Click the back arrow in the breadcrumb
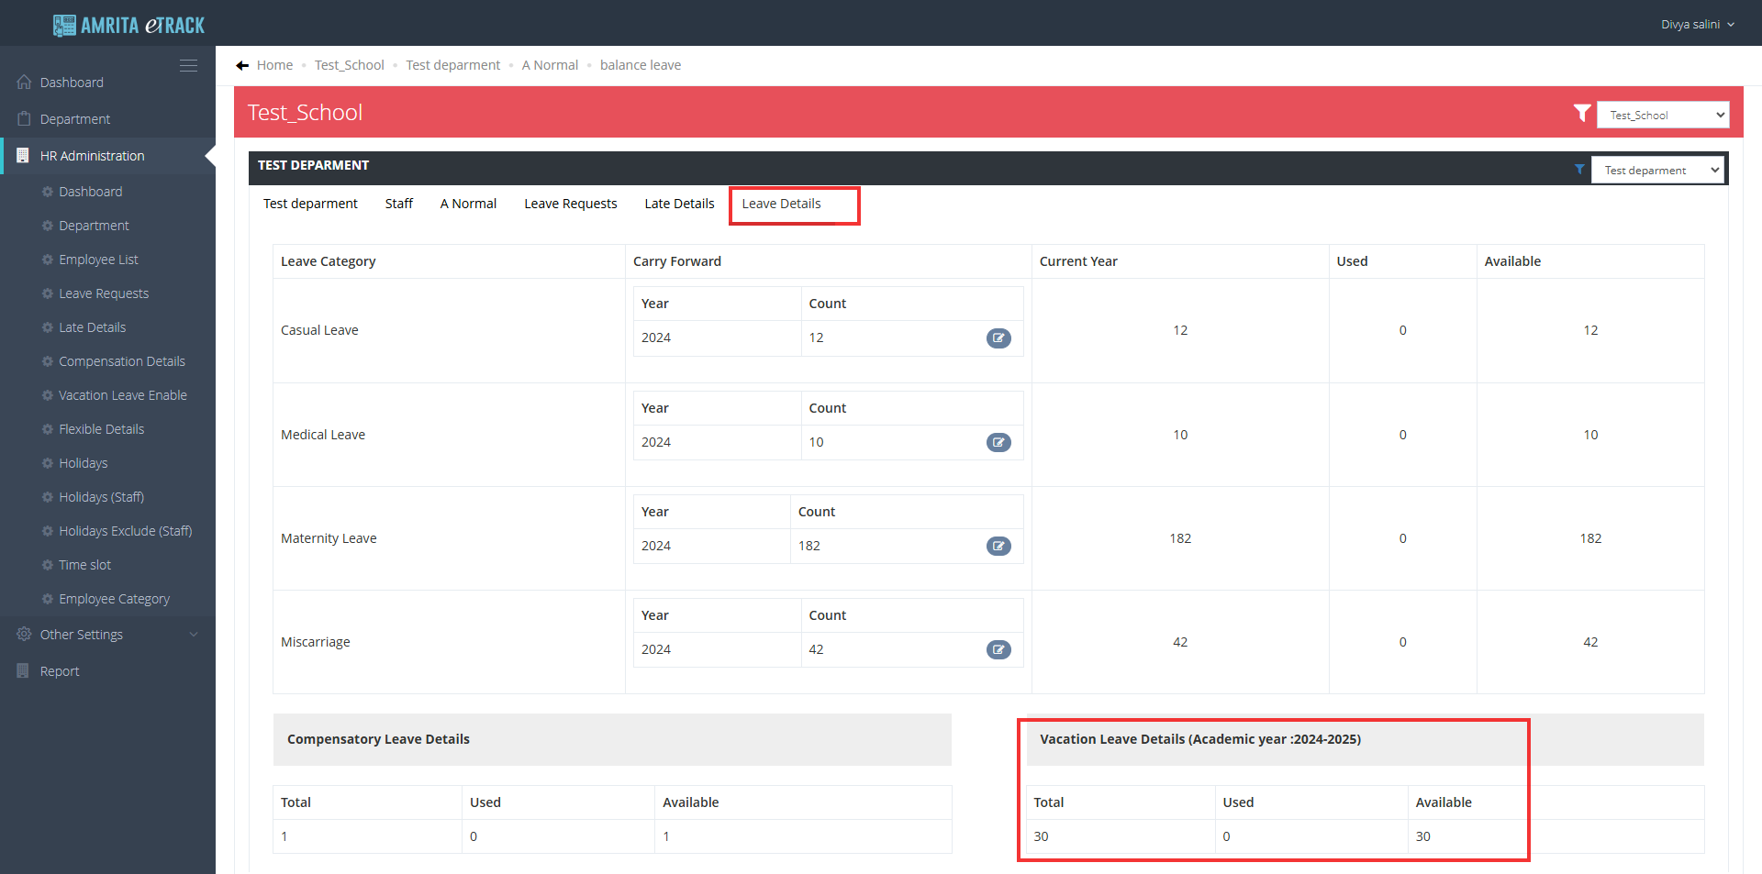Image resolution: width=1762 pixels, height=874 pixels. click(x=242, y=66)
